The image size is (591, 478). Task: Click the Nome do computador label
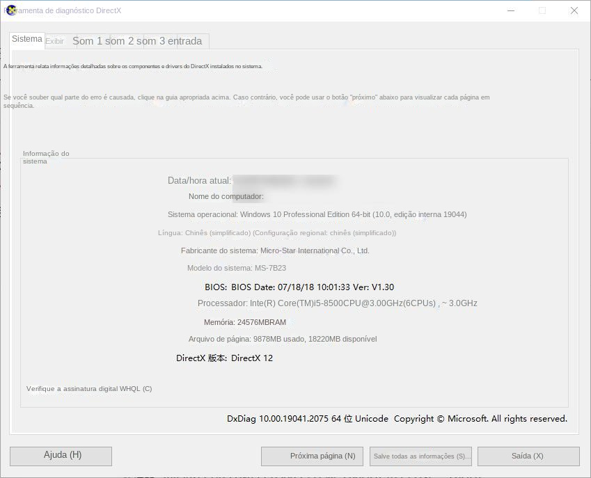(226, 196)
